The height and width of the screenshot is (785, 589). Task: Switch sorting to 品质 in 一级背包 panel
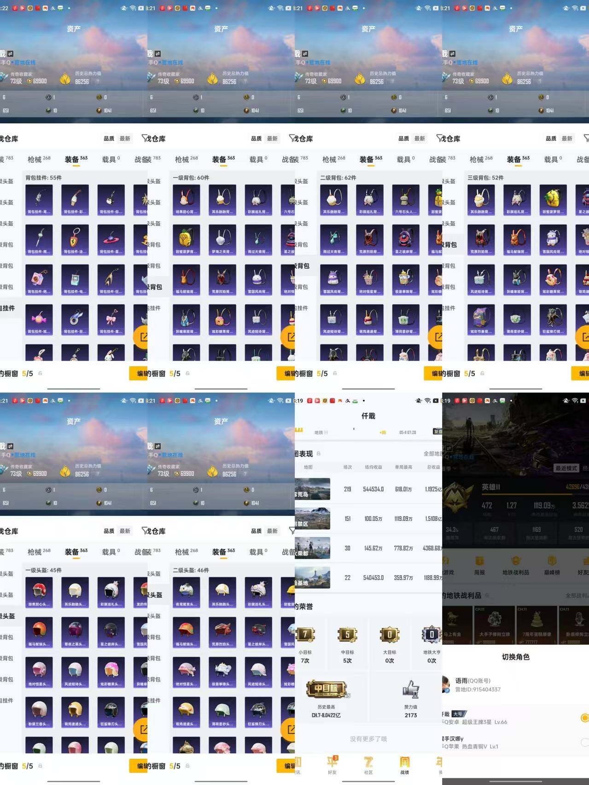[256, 139]
